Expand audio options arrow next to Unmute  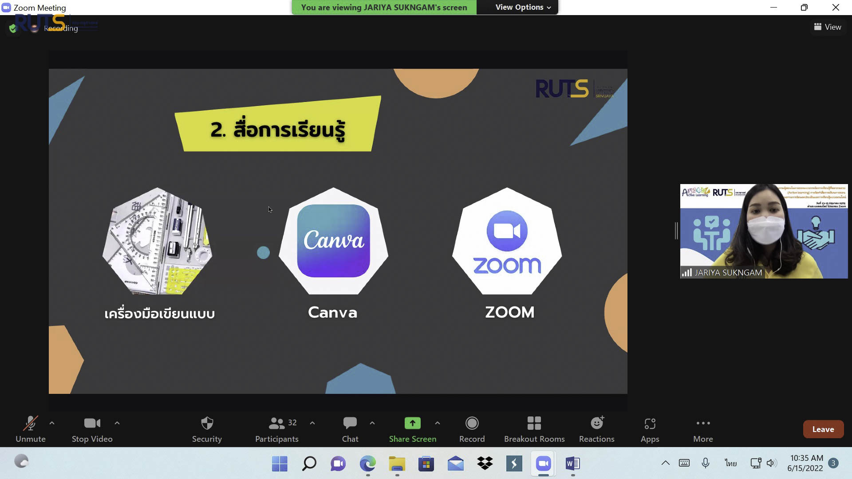[52, 423]
